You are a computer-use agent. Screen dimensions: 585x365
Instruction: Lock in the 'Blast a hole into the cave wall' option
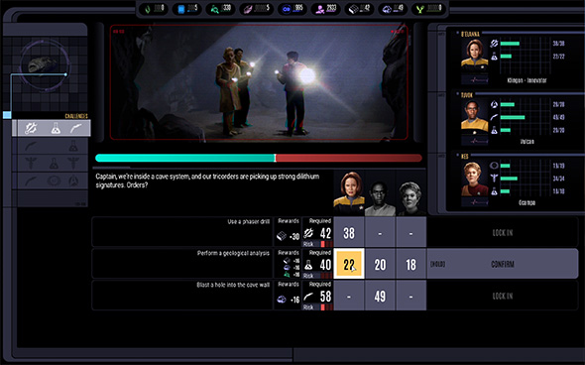pyautogui.click(x=502, y=296)
